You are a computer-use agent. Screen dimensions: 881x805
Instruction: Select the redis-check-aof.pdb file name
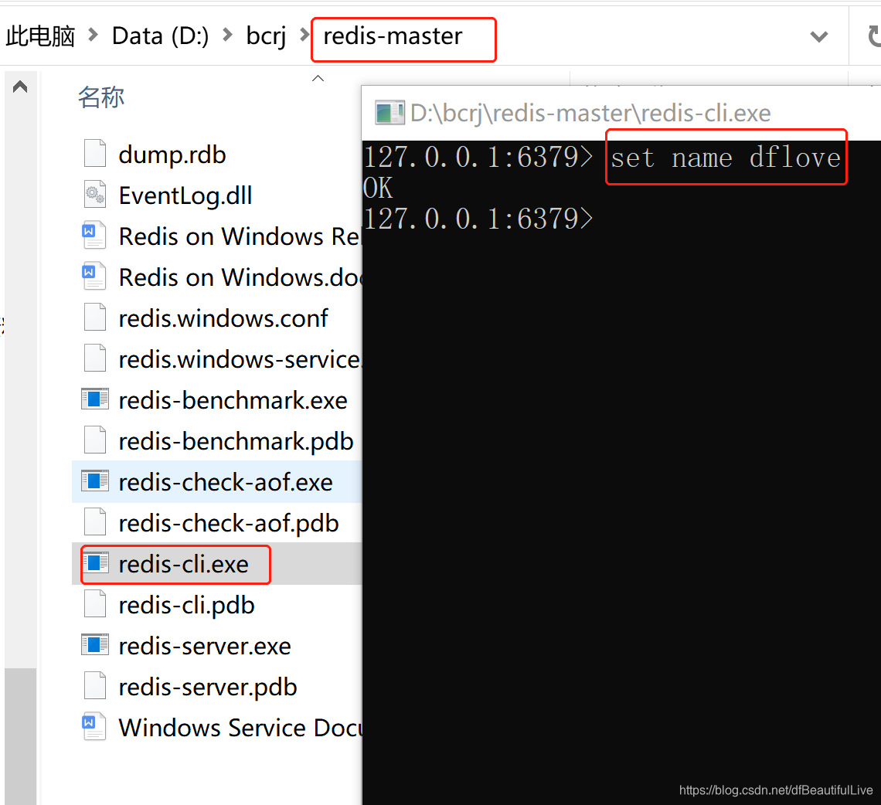pyautogui.click(x=229, y=524)
